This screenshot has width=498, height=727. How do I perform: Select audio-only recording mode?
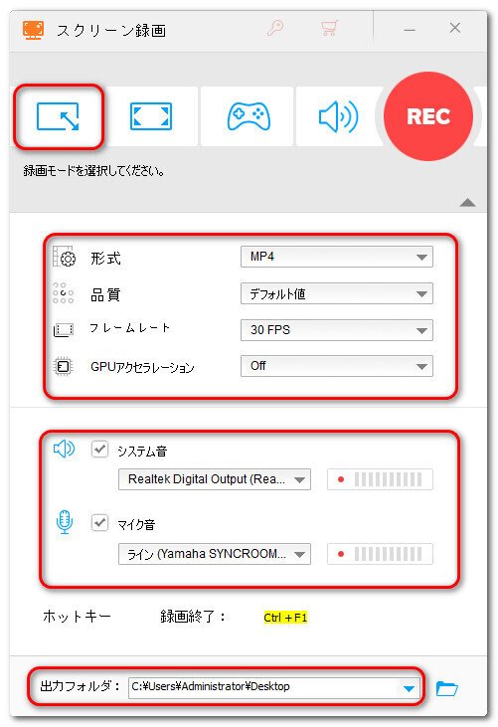339,116
